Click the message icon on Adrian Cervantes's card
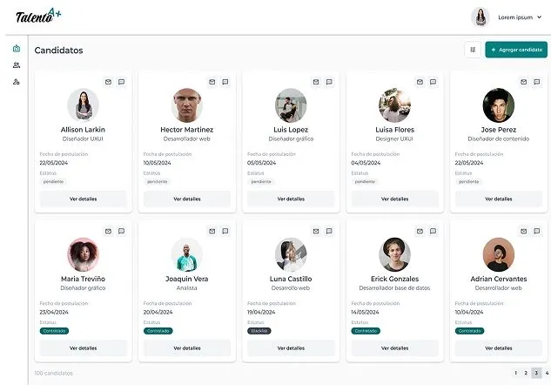 point(536,231)
